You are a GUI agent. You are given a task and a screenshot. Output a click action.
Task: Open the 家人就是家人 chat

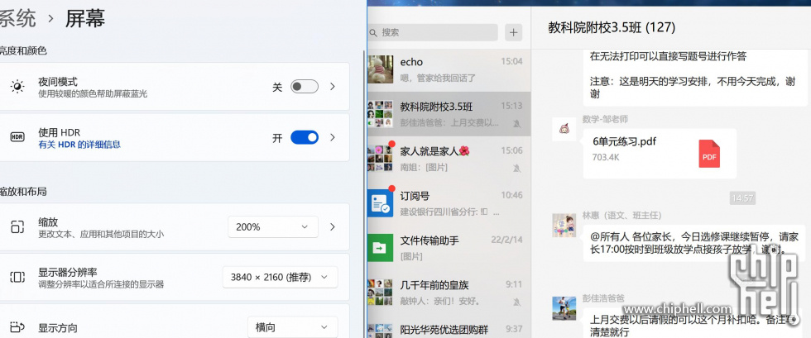click(x=449, y=158)
